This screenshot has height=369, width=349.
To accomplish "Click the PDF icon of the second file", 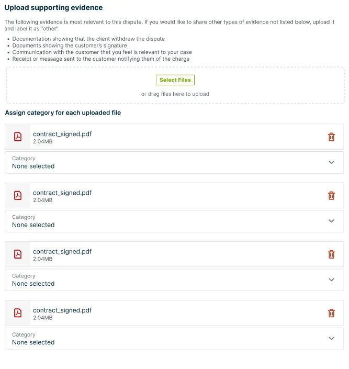I will click(x=18, y=195).
